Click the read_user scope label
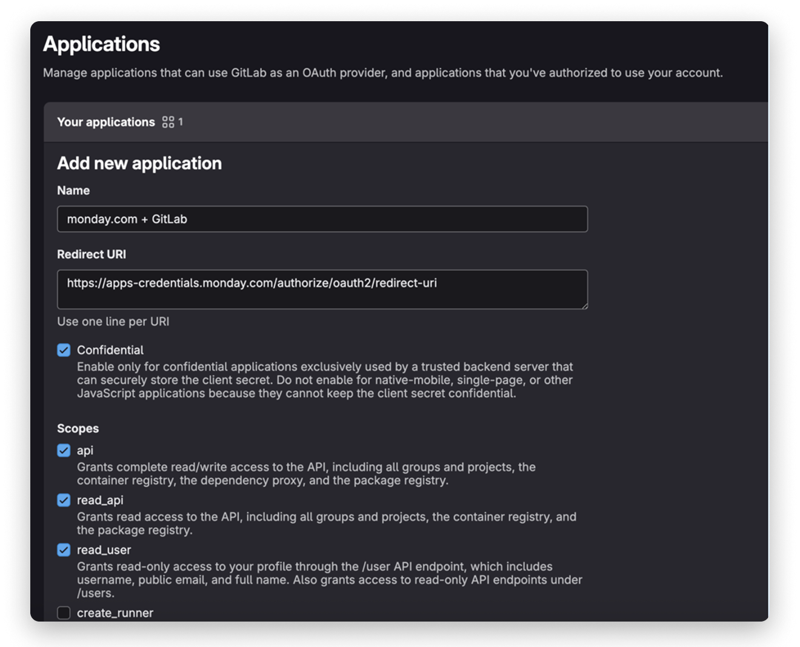The width and height of the screenshot is (800, 647). (x=104, y=549)
